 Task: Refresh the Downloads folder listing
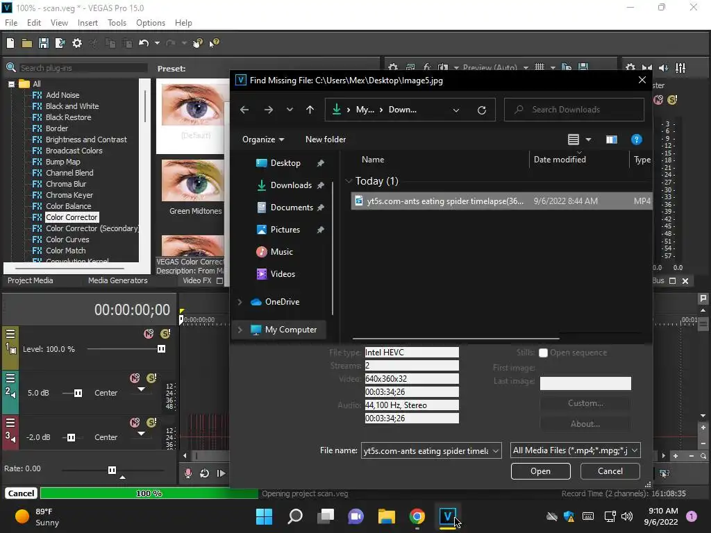(482, 110)
